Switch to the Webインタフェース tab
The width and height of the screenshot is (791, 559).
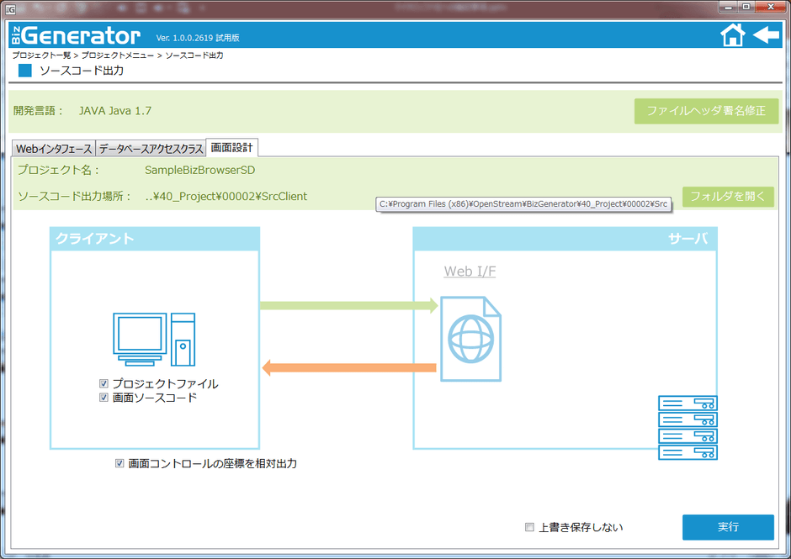(x=55, y=149)
